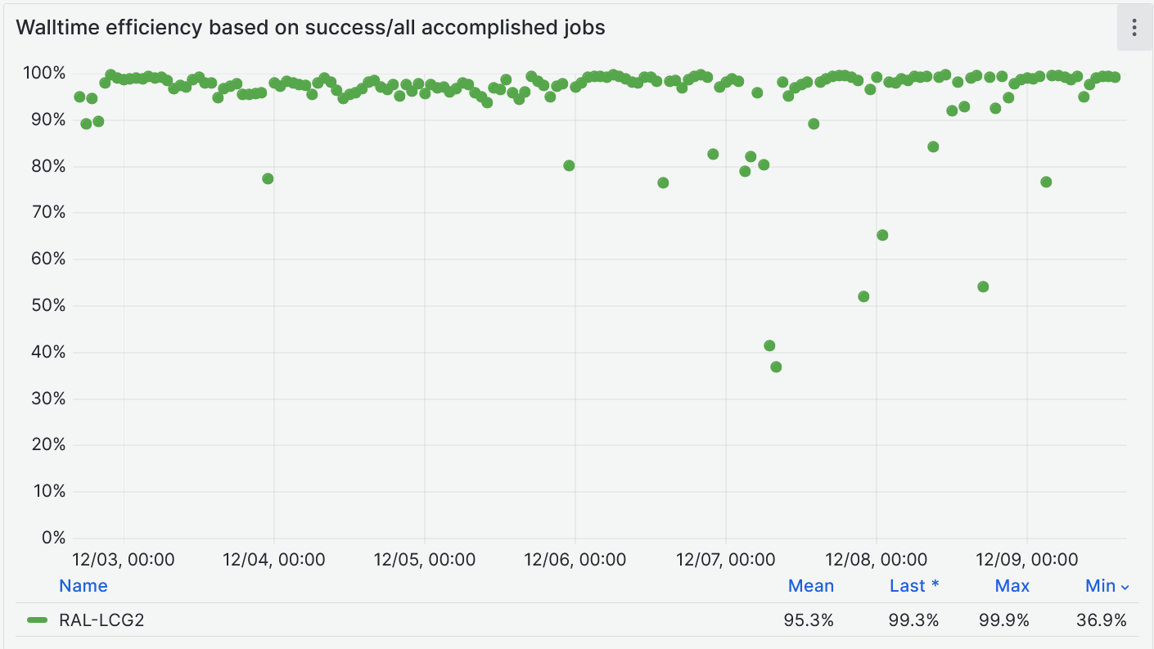Sort legend by the Name column
The width and height of the screenshot is (1154, 649).
[83, 586]
